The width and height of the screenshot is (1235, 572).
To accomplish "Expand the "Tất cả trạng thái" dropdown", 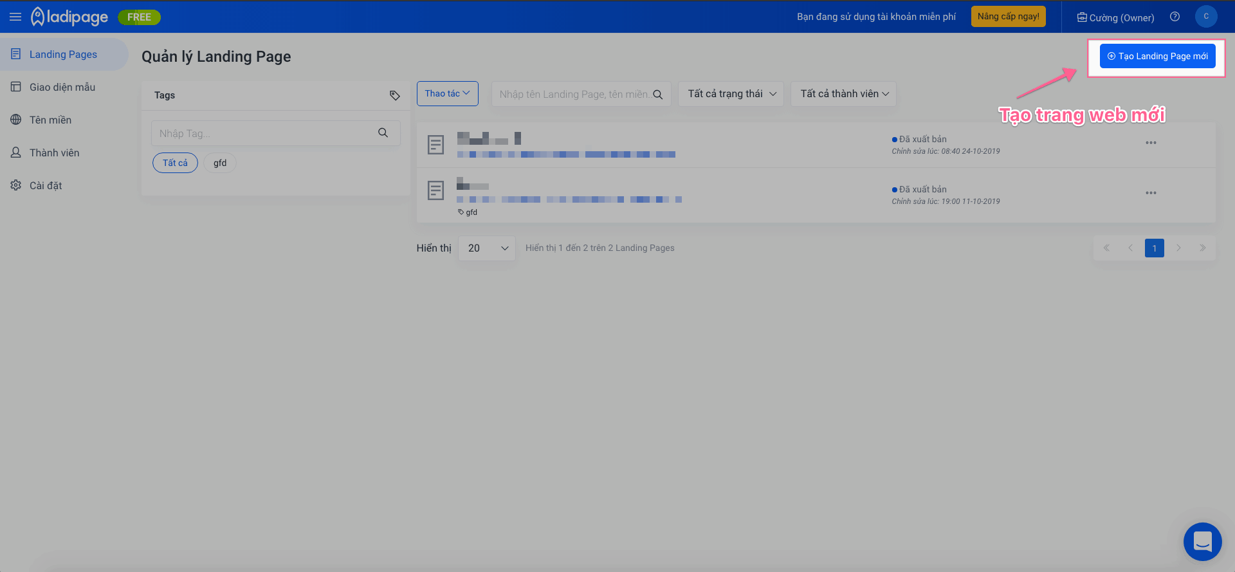I will click(x=731, y=94).
